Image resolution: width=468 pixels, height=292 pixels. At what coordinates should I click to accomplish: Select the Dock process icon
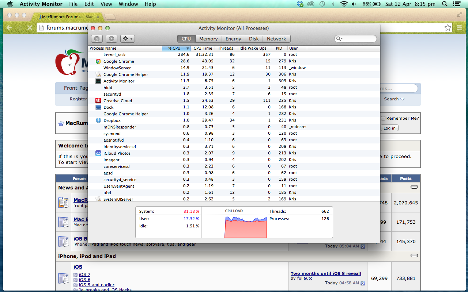coord(98,107)
